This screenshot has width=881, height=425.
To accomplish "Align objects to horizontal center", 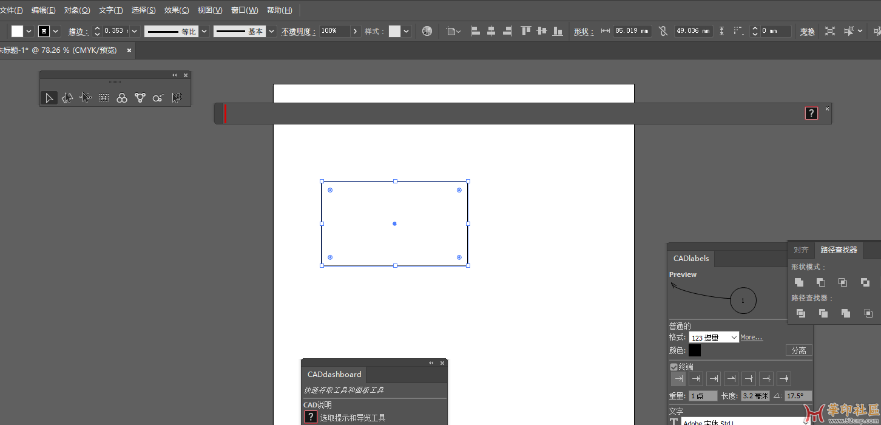I will [491, 31].
